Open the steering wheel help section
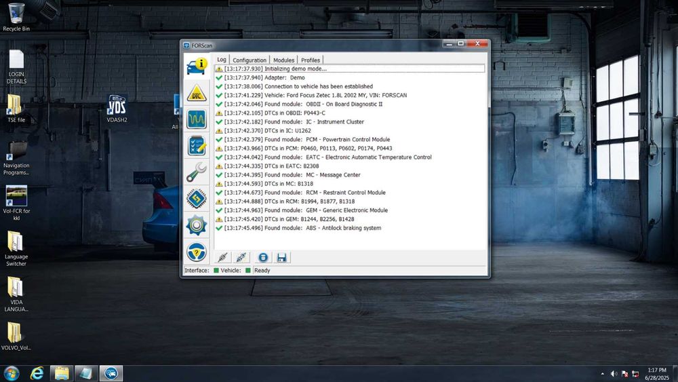 197,252
